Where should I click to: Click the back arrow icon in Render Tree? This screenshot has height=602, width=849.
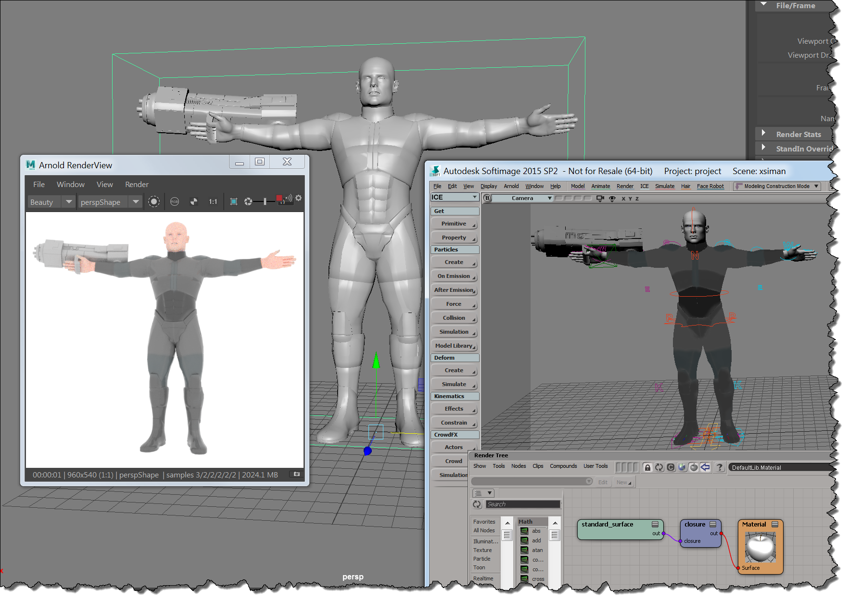click(704, 467)
